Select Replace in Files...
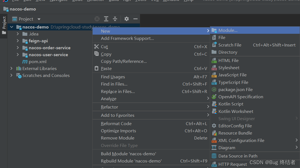300x168 pixels. tap(151, 92)
